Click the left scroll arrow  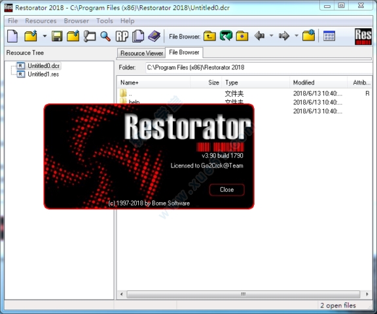click(122, 294)
